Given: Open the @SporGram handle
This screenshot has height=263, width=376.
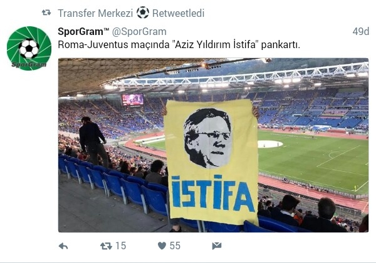Looking at the screenshot, I should point(139,32).
